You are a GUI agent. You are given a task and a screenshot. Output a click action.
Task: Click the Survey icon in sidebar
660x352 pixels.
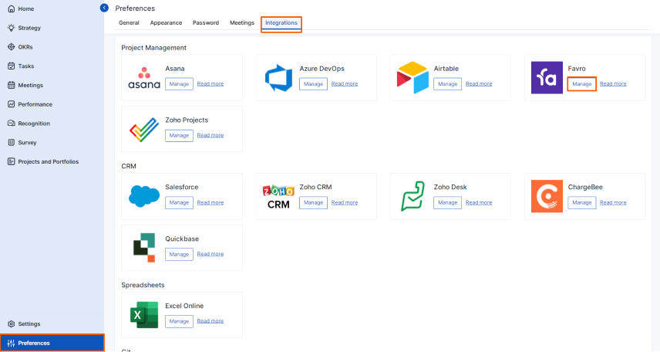(x=12, y=143)
